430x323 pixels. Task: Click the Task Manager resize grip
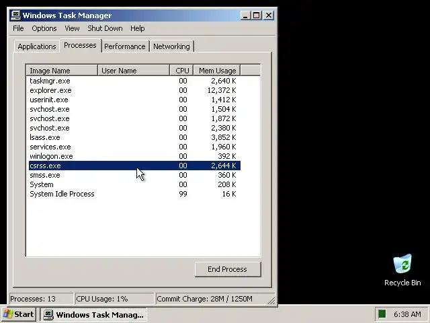pos(271,301)
